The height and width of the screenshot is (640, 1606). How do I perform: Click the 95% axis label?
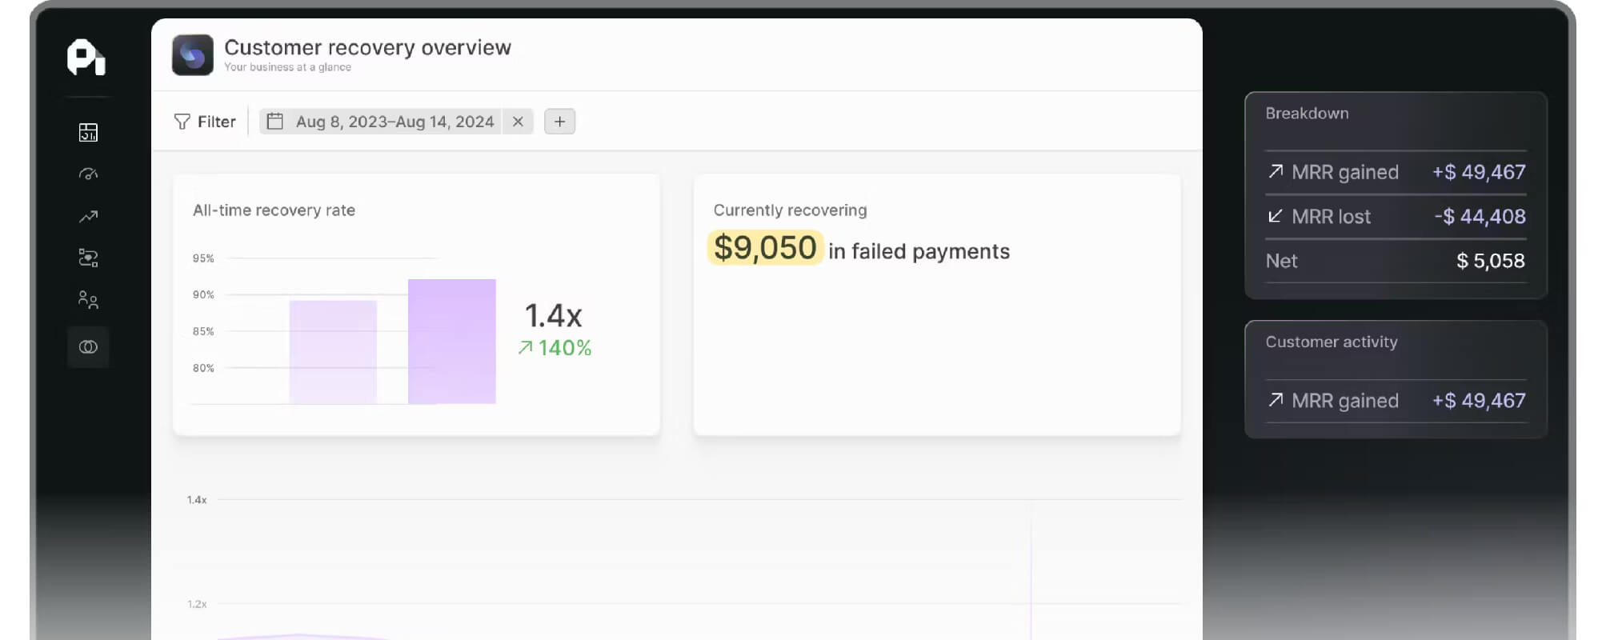tap(203, 258)
